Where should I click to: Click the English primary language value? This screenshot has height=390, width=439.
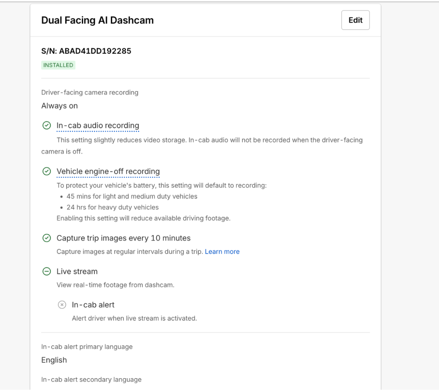coord(54,360)
